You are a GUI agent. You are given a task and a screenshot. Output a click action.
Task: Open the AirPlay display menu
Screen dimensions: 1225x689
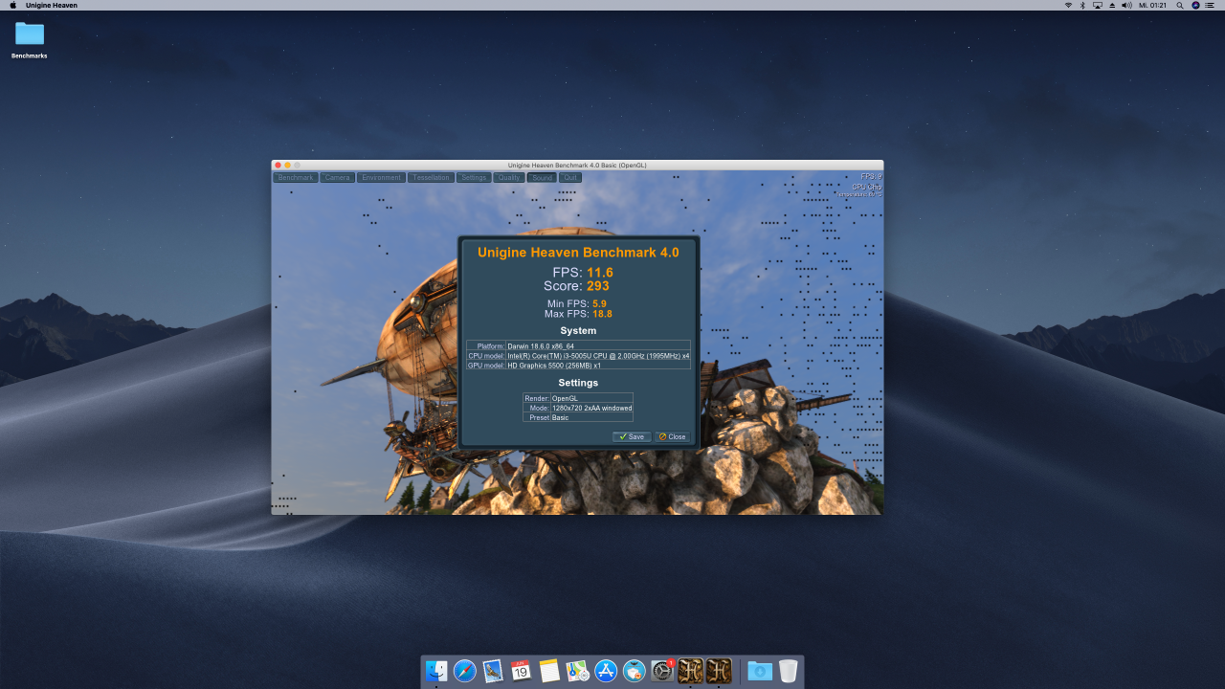[1097, 6]
